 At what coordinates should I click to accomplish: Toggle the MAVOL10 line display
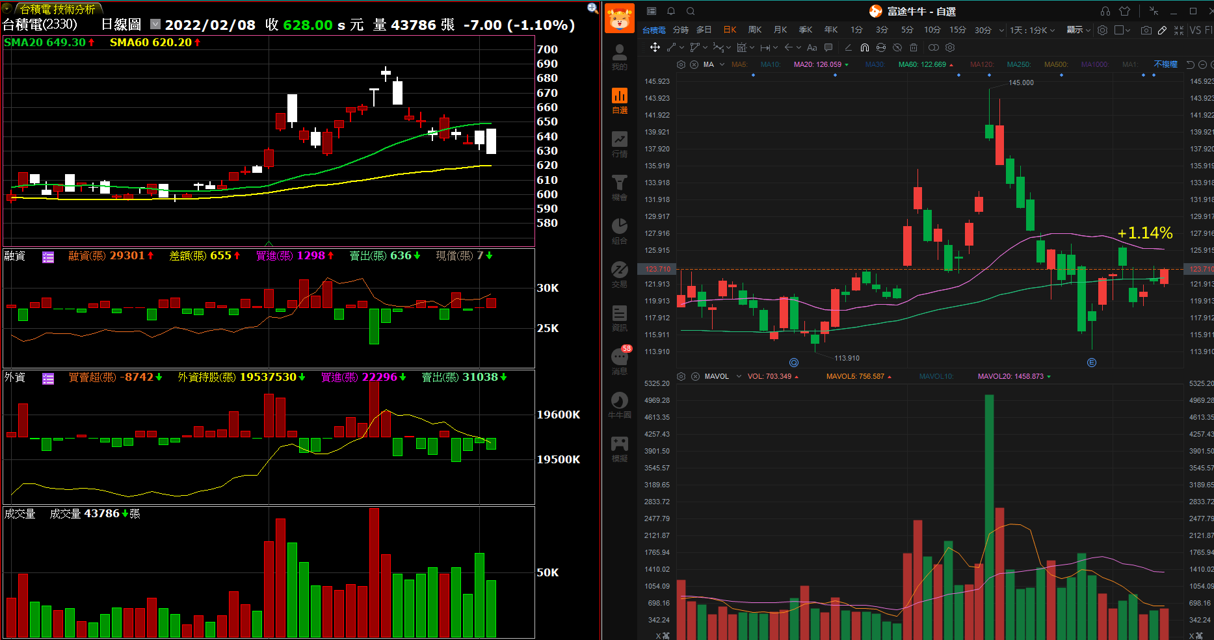pyautogui.click(x=936, y=376)
